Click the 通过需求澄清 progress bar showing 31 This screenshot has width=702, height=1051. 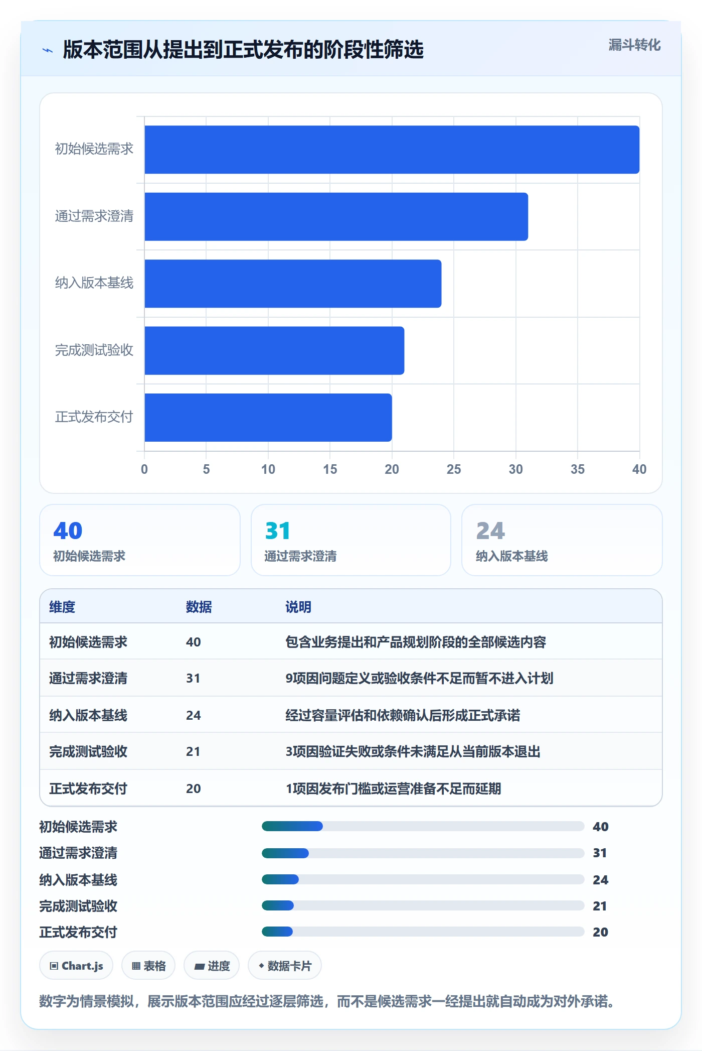pyautogui.click(x=423, y=853)
